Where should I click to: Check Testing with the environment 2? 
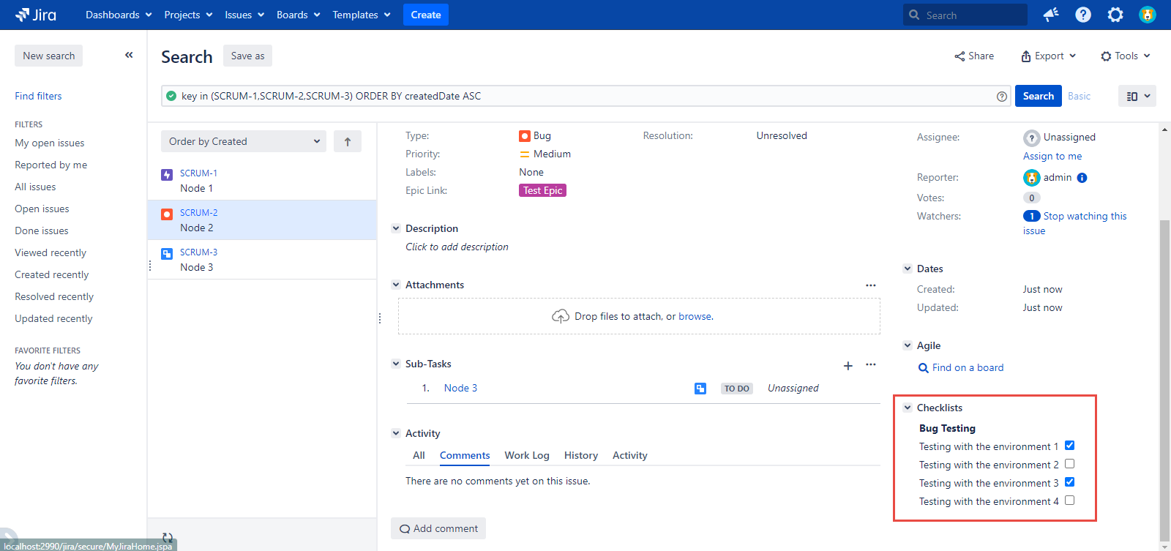click(1069, 464)
